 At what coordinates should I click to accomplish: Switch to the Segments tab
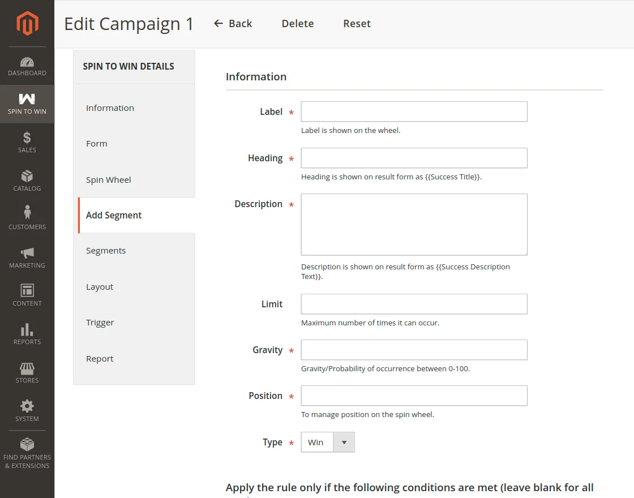tap(106, 251)
